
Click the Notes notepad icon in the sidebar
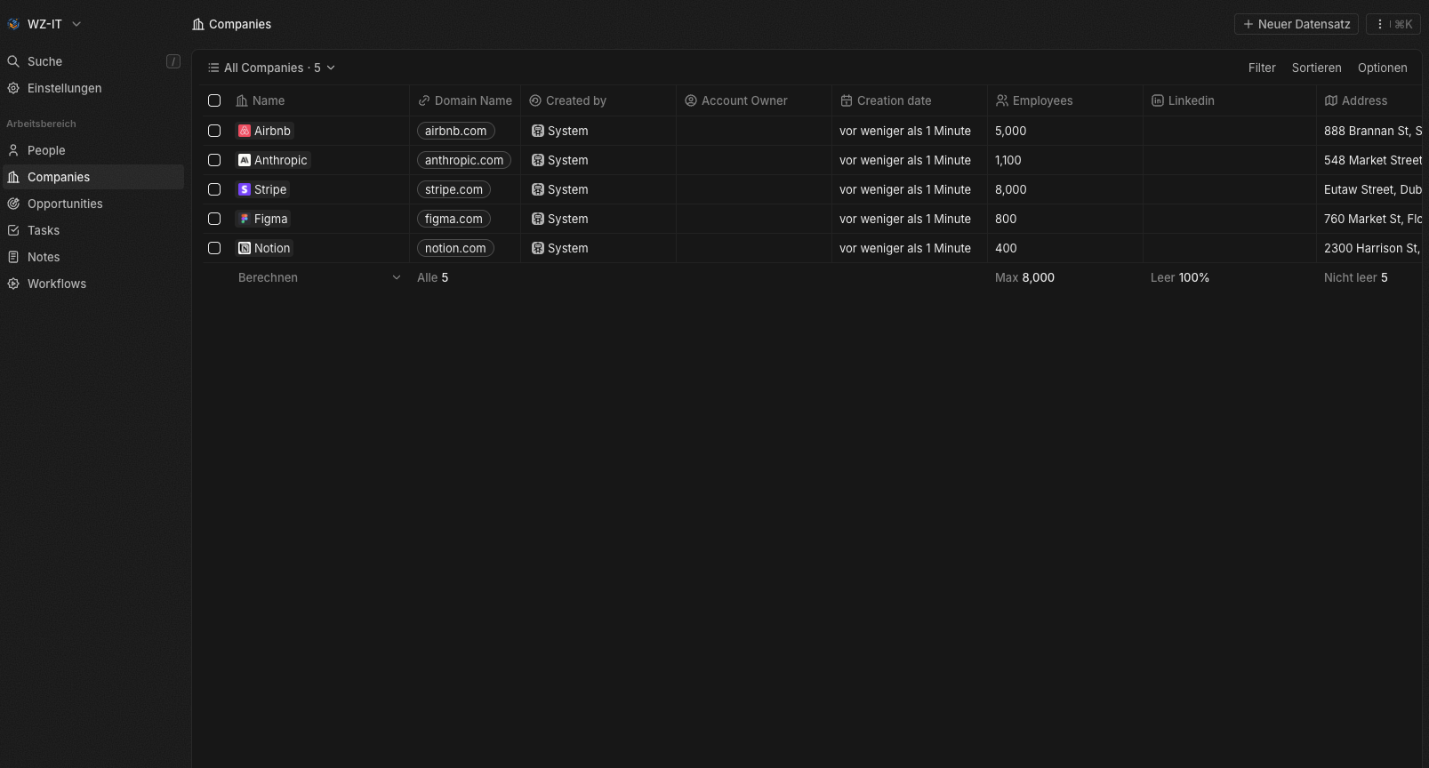click(13, 257)
